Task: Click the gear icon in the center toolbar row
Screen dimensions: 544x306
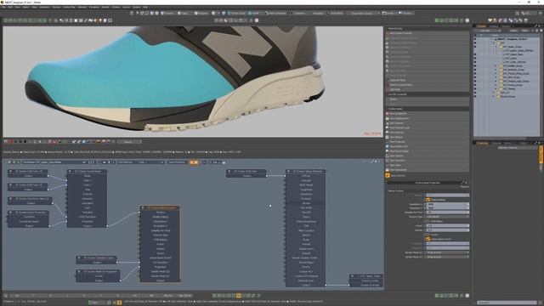Action: (257, 20)
